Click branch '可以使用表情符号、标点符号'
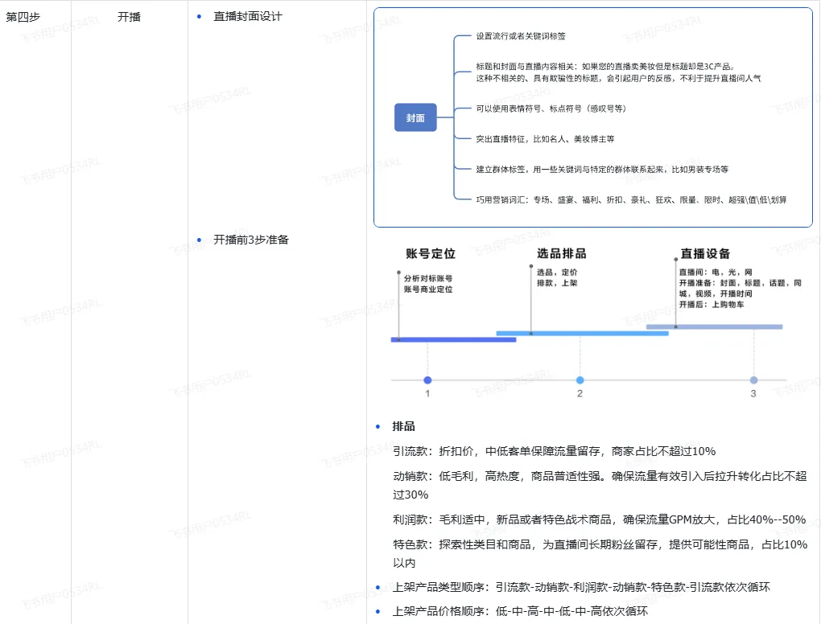The image size is (821, 624). [x=551, y=109]
